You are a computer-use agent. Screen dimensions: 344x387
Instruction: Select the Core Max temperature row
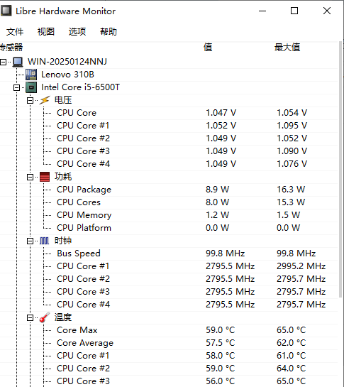(x=169, y=330)
